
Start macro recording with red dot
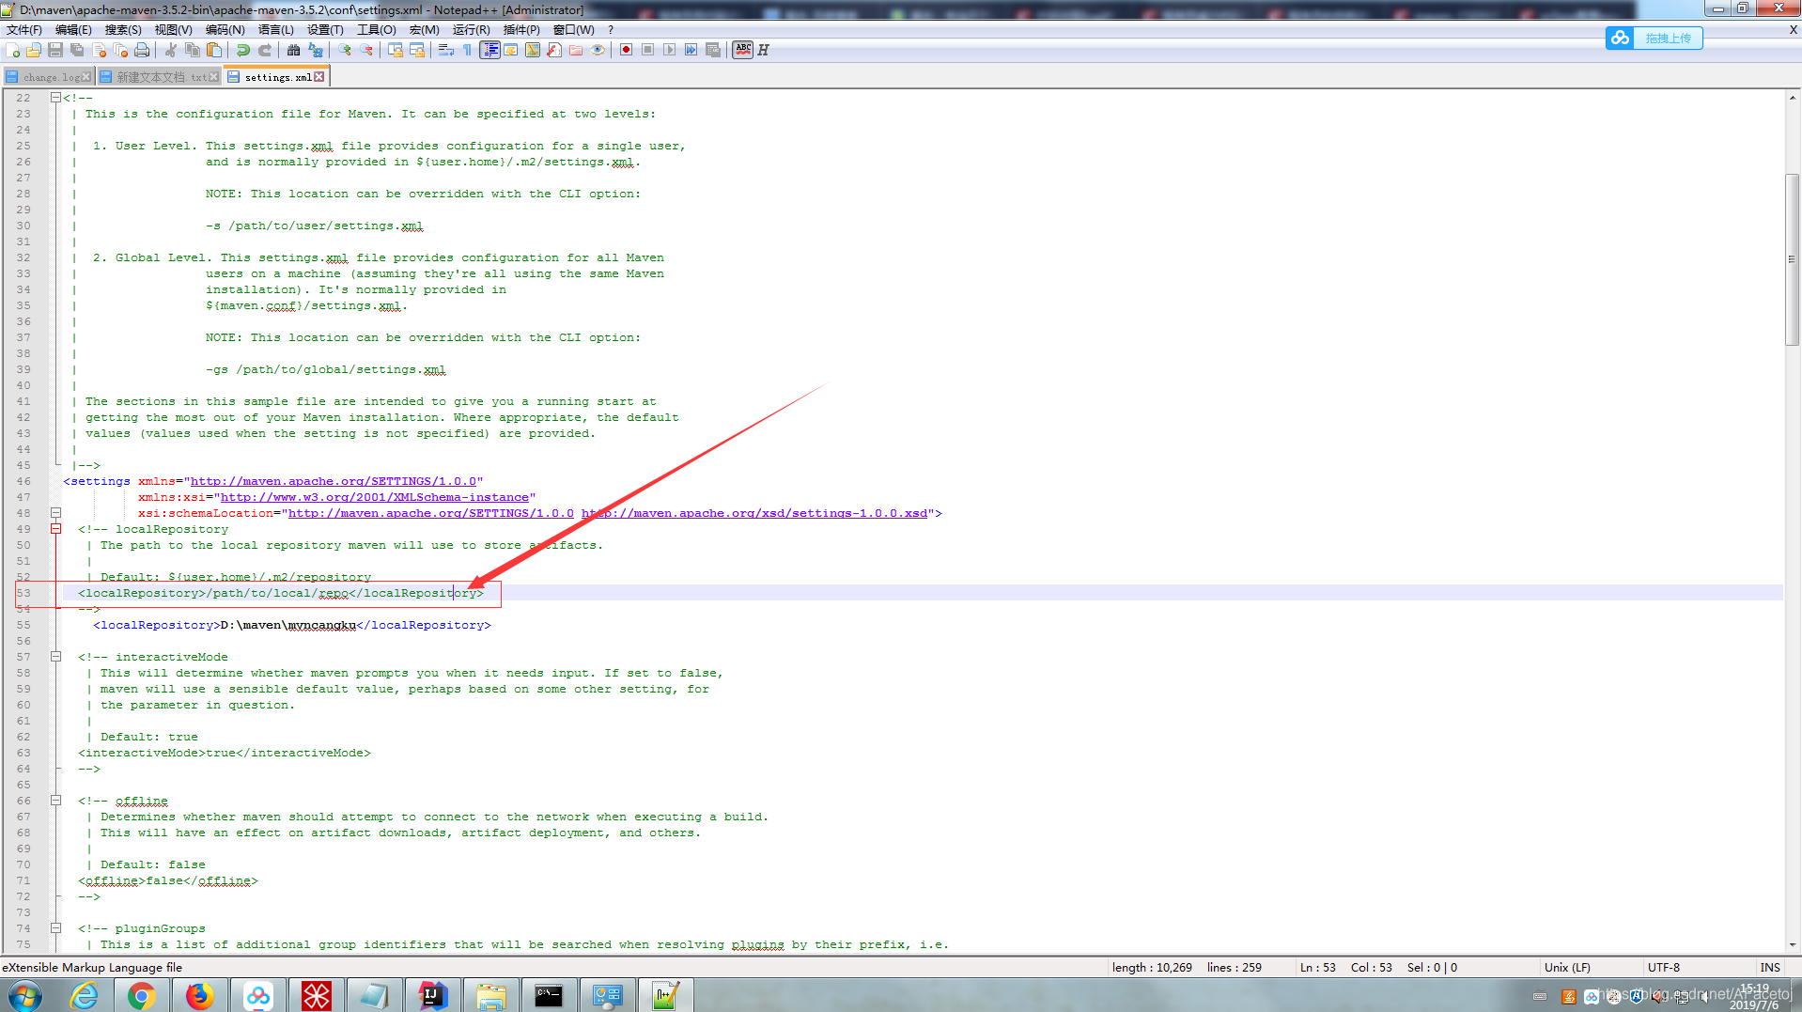(x=627, y=50)
